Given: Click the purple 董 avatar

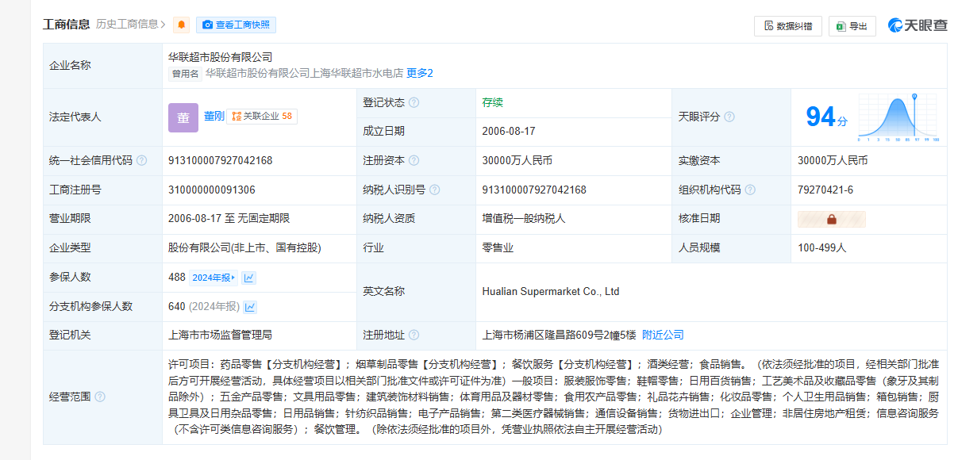Looking at the screenshot, I should [x=183, y=117].
